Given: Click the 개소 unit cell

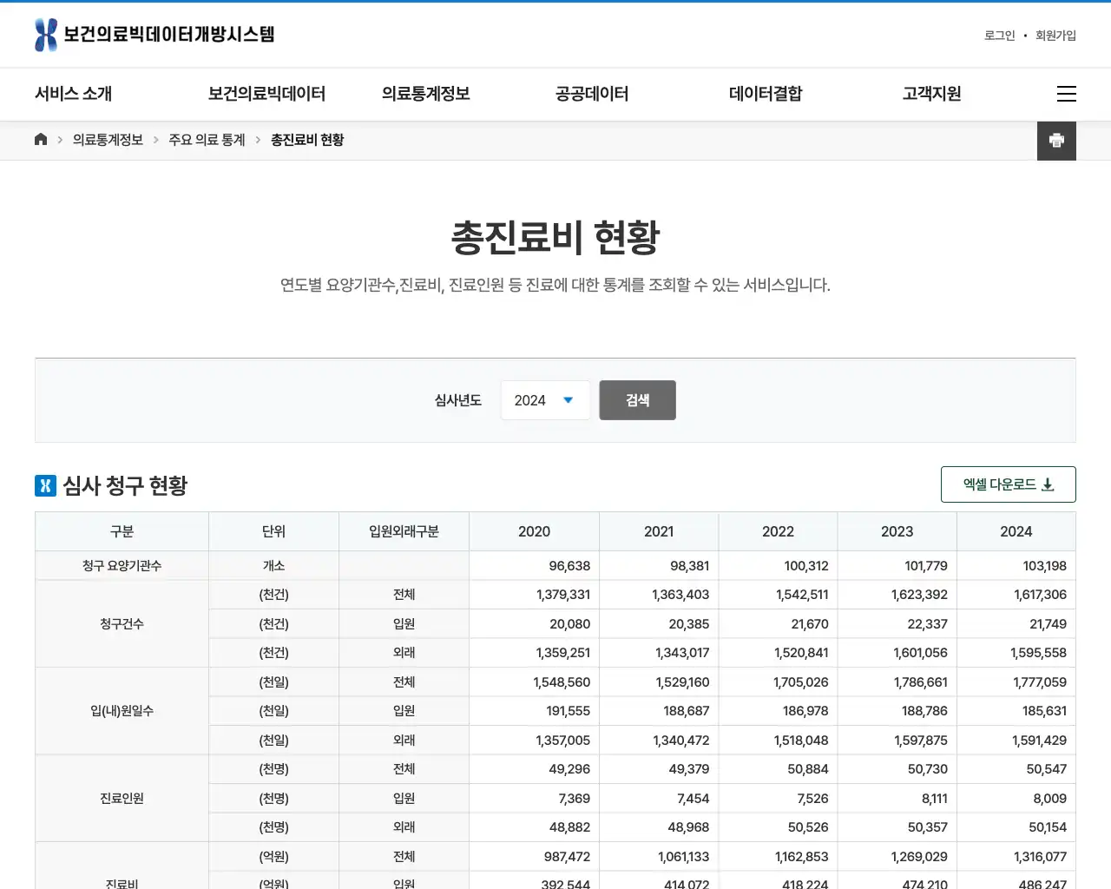Looking at the screenshot, I should (273, 566).
